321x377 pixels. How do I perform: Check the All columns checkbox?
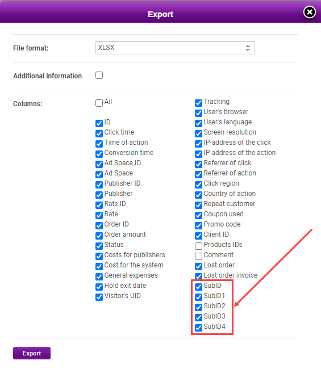point(99,103)
